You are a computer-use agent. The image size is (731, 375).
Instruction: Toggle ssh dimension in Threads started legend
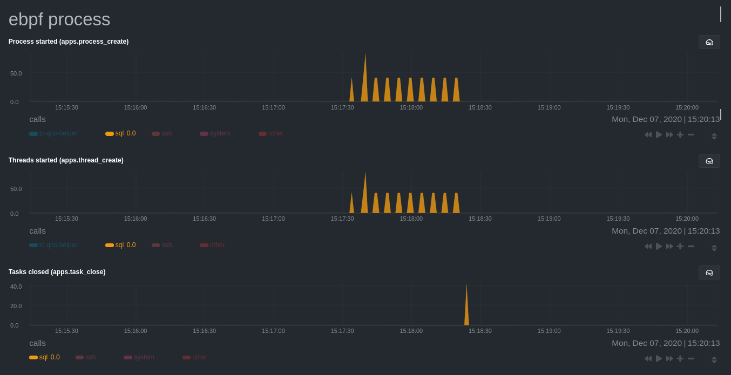click(x=162, y=245)
